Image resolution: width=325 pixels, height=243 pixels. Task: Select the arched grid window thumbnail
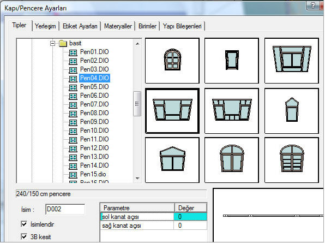click(172, 61)
